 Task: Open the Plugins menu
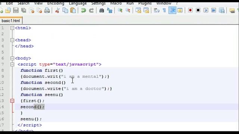(145, 3)
